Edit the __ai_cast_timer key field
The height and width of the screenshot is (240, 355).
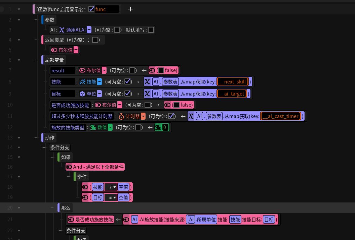point(281,116)
